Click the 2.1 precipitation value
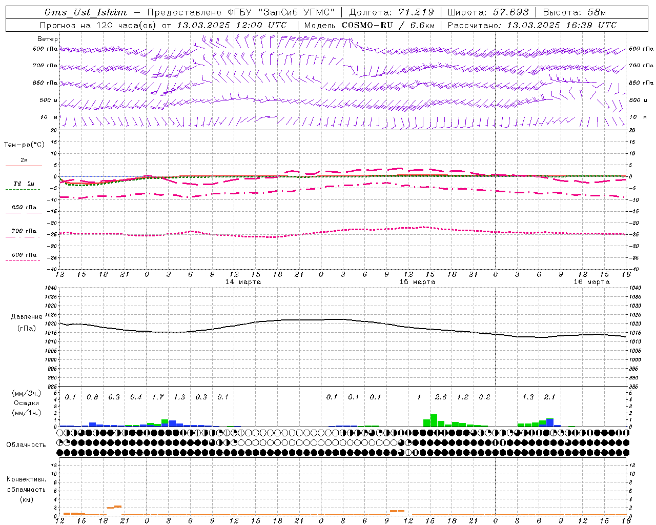The image size is (656, 525). coord(549,397)
